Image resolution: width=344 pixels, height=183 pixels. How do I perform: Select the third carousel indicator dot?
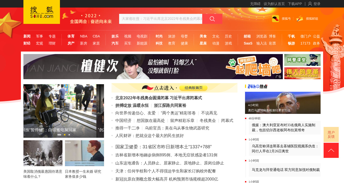(x=69, y=135)
